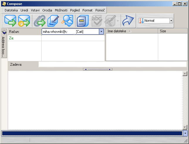Click the blue document toolbar icon
This screenshot has width=189, height=144.
click(82, 21)
